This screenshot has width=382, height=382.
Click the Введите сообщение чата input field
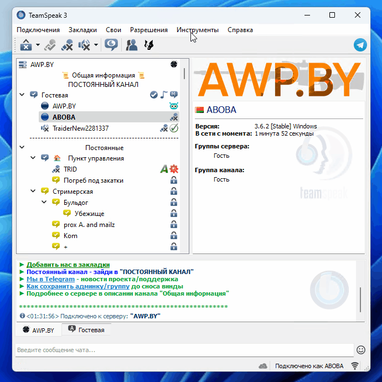click(184, 350)
